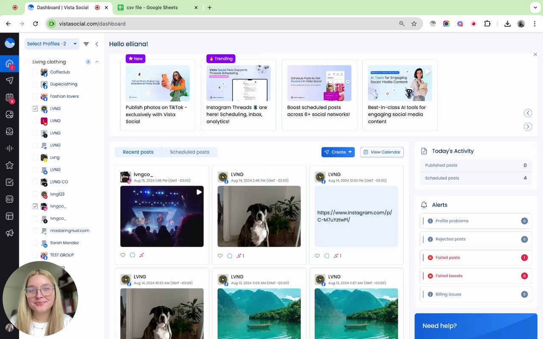Click the Today's Activity document icon
This screenshot has width=543, height=339.
click(x=424, y=151)
